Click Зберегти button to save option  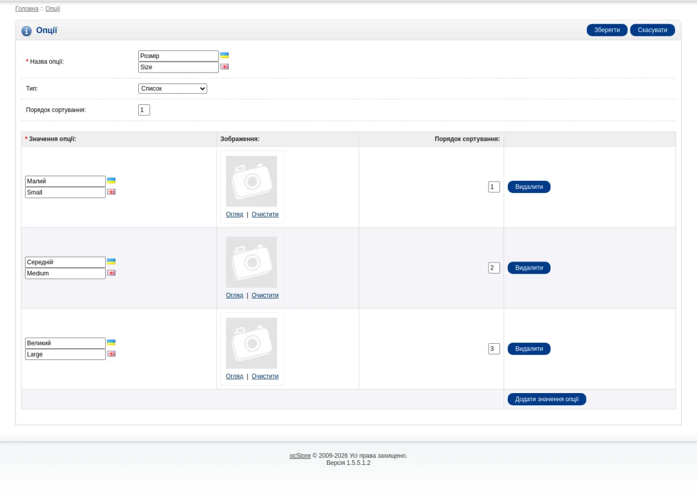point(607,30)
